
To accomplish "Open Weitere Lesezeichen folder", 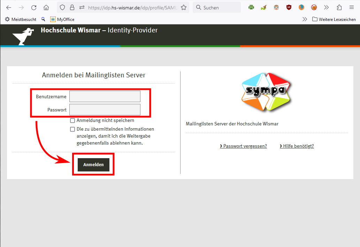I will coord(334,19).
